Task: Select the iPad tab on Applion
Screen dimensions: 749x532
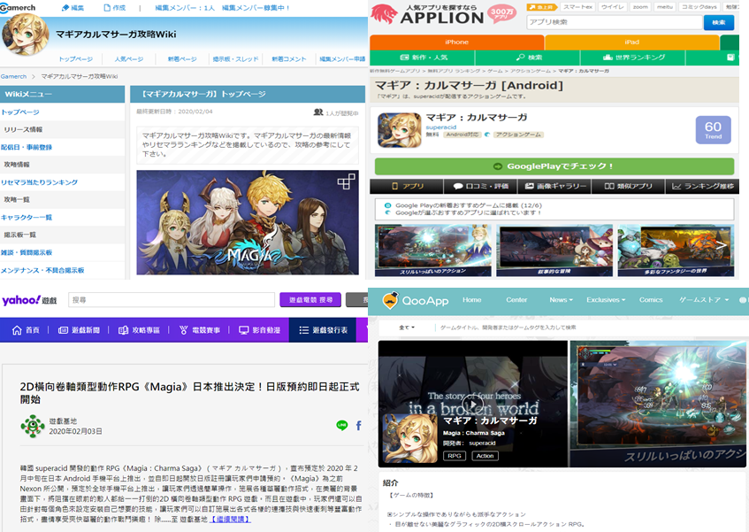Action: pos(632,42)
